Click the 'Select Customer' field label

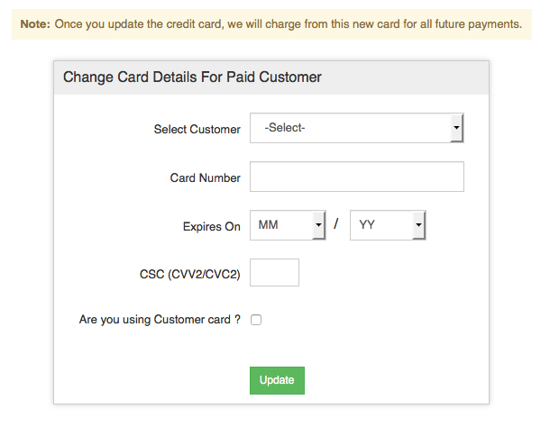[197, 130]
